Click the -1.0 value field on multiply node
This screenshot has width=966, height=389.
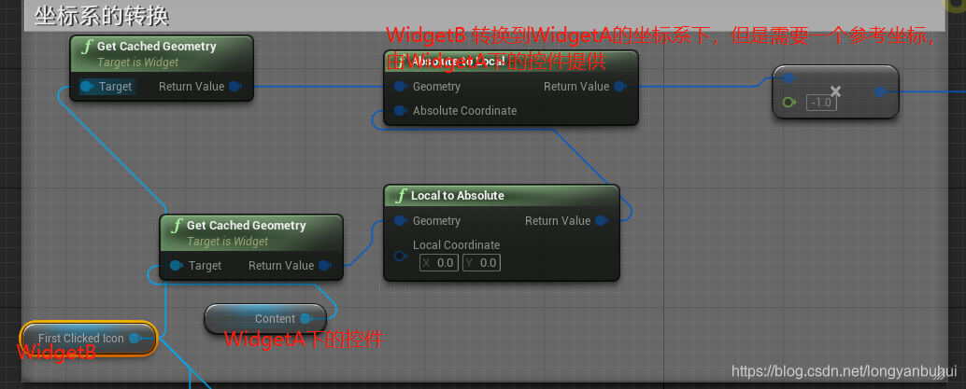821,103
